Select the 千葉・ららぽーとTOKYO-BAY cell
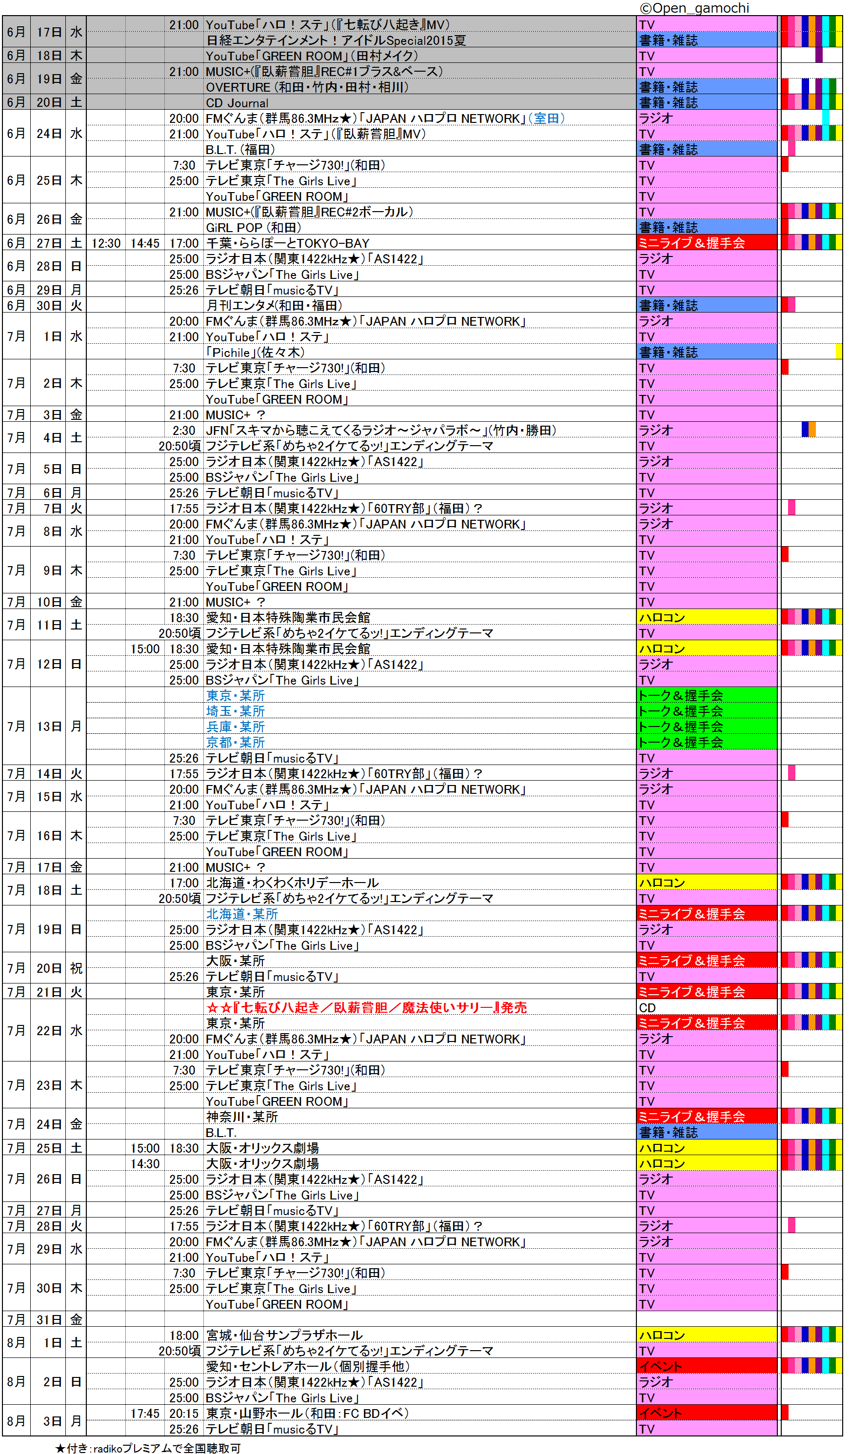The height and width of the screenshot is (1454, 850). (420, 243)
